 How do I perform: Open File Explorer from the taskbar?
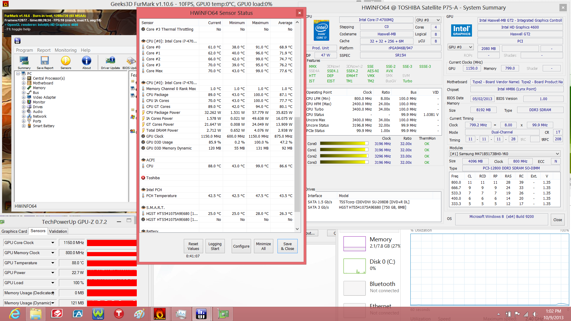[x=36, y=314]
